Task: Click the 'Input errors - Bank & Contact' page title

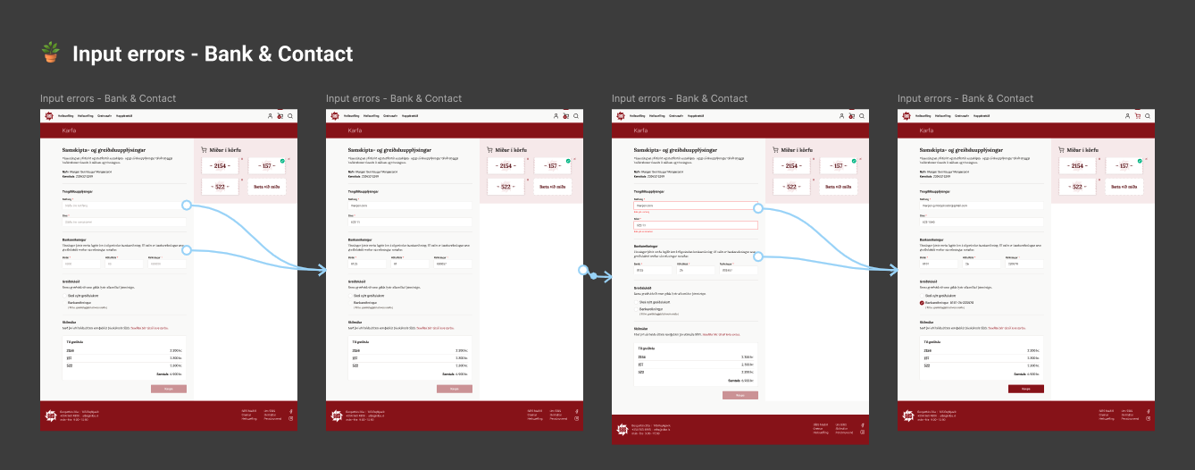Action: (213, 54)
